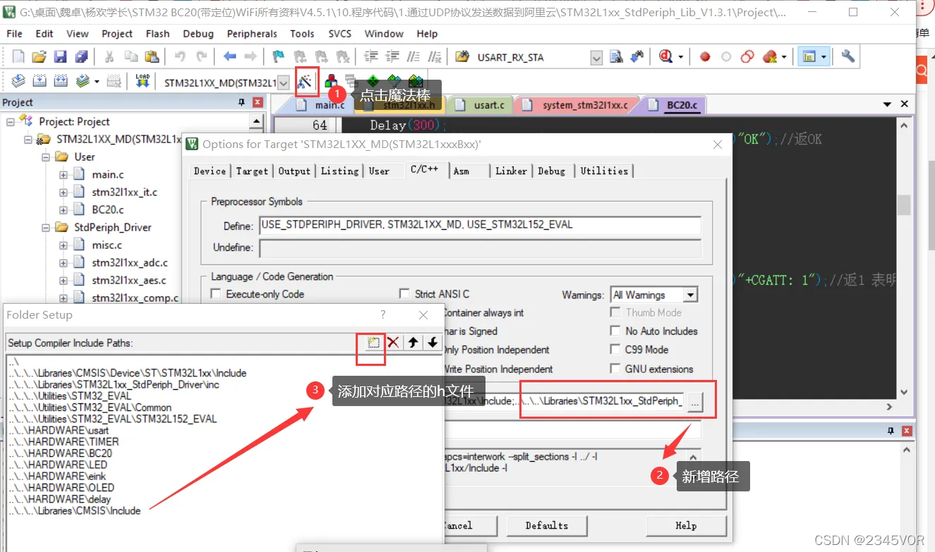
Task: Insert a bookmark with the flag icon
Action: [x=278, y=57]
